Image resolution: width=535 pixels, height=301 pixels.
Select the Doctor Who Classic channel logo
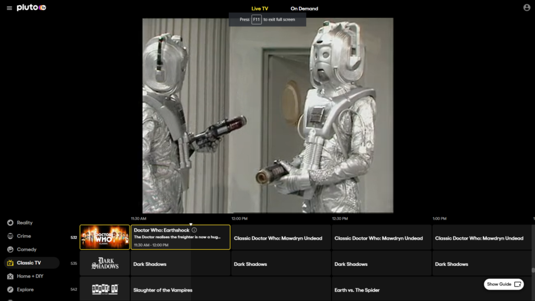pos(104,237)
